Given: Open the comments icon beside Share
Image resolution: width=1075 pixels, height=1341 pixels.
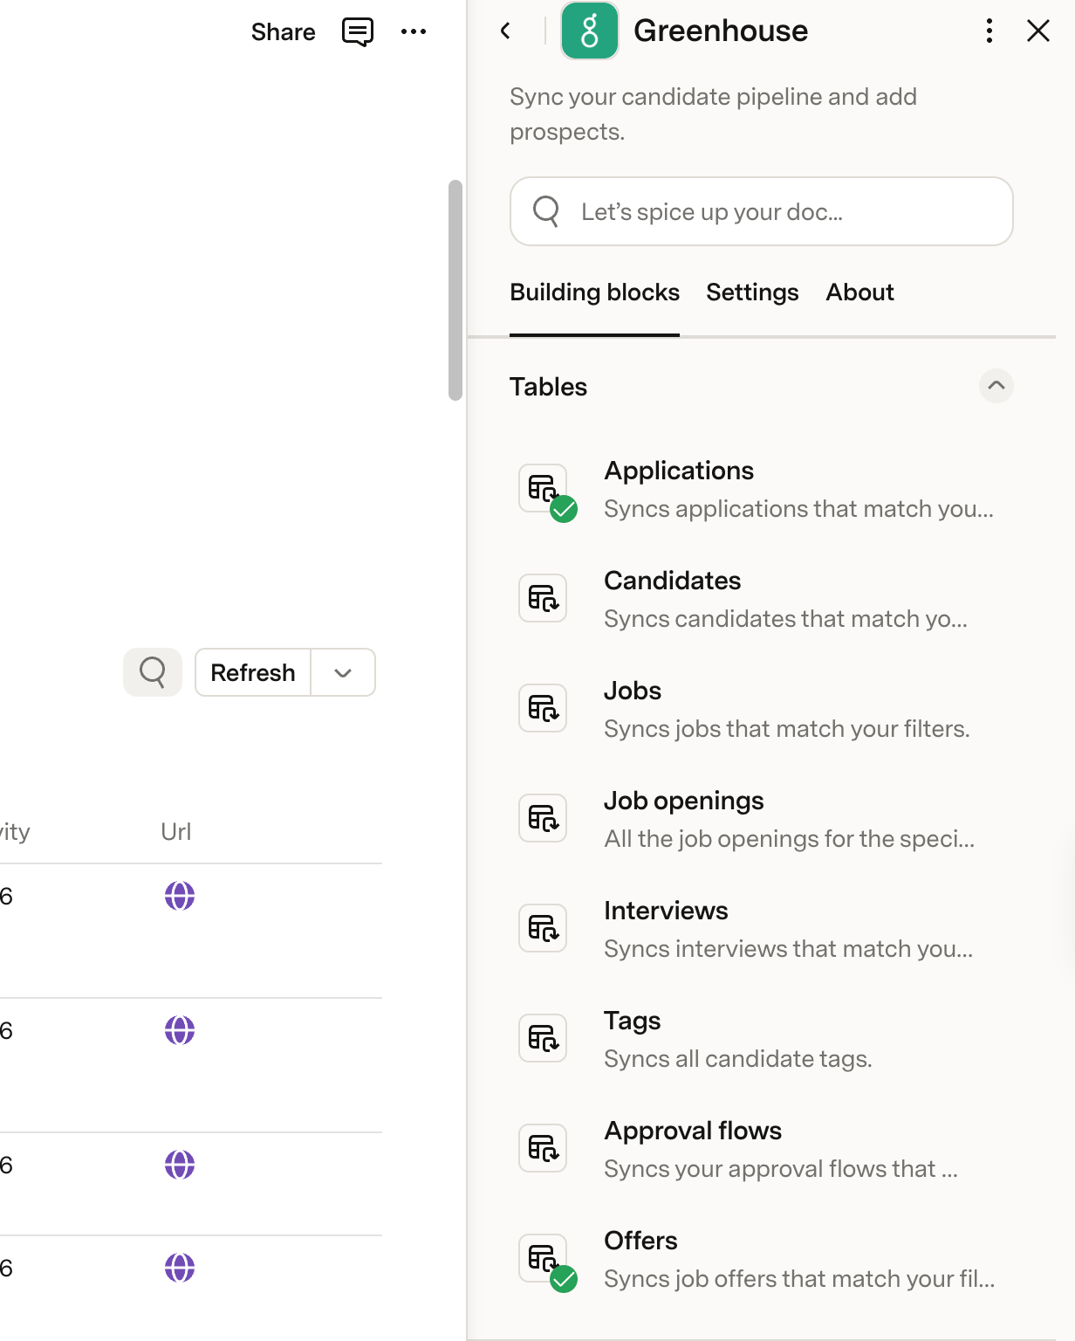Looking at the screenshot, I should [358, 32].
